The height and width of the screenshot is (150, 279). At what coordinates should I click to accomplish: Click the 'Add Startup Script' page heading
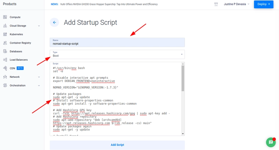pos(90,22)
